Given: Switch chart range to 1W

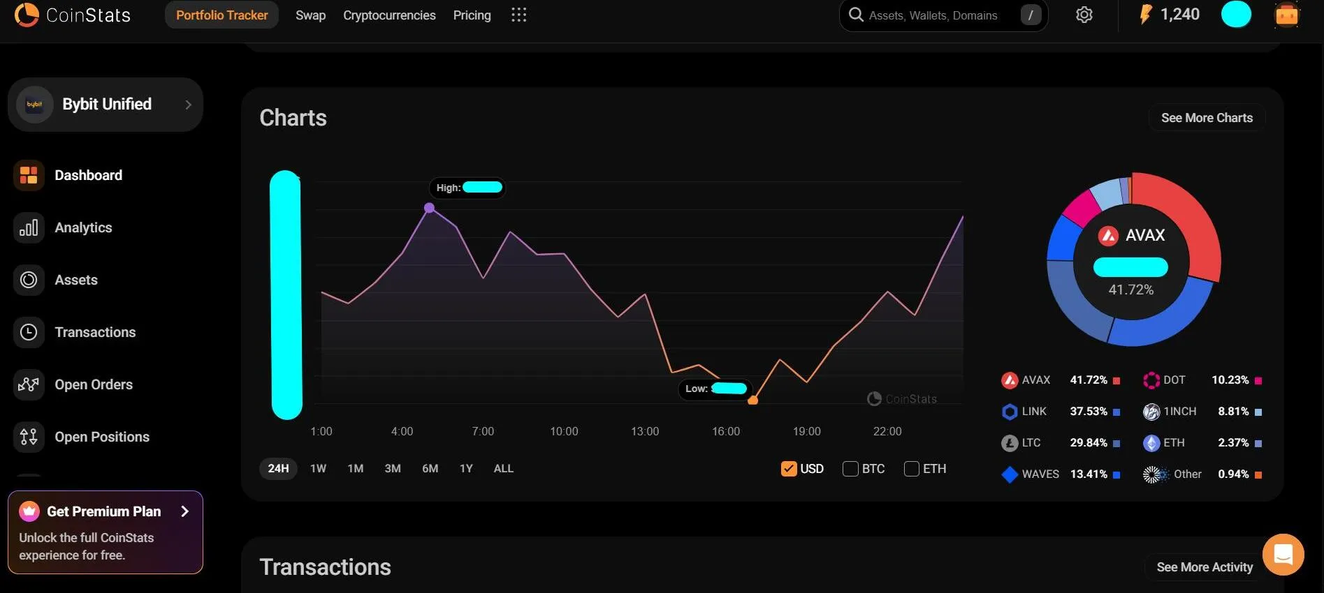Looking at the screenshot, I should 318,469.
